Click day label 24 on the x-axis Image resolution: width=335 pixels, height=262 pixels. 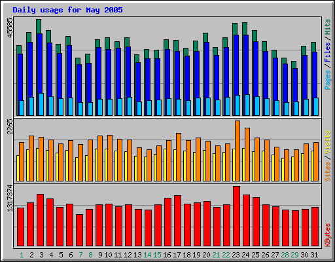click(x=245, y=255)
